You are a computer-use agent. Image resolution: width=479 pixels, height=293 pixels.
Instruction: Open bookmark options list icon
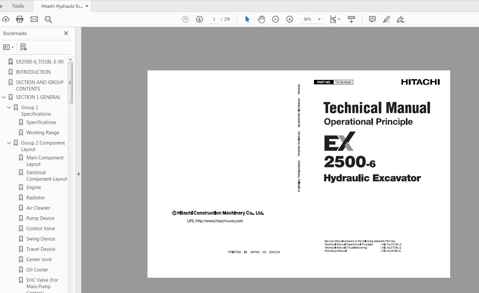tap(6, 47)
